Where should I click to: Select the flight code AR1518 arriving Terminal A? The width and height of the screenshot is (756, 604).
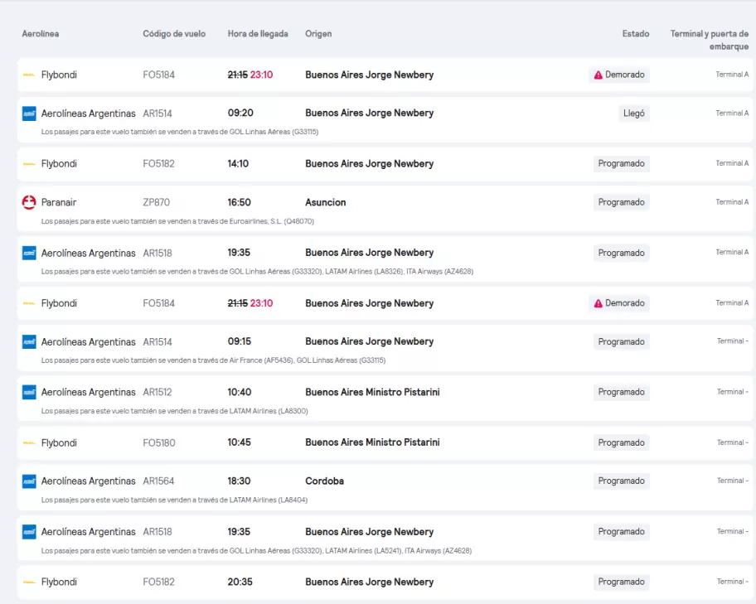tap(157, 253)
